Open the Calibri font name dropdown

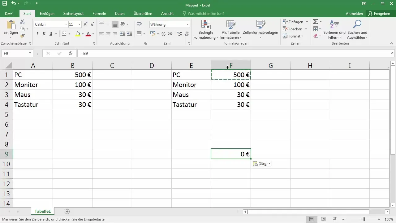coord(66,24)
